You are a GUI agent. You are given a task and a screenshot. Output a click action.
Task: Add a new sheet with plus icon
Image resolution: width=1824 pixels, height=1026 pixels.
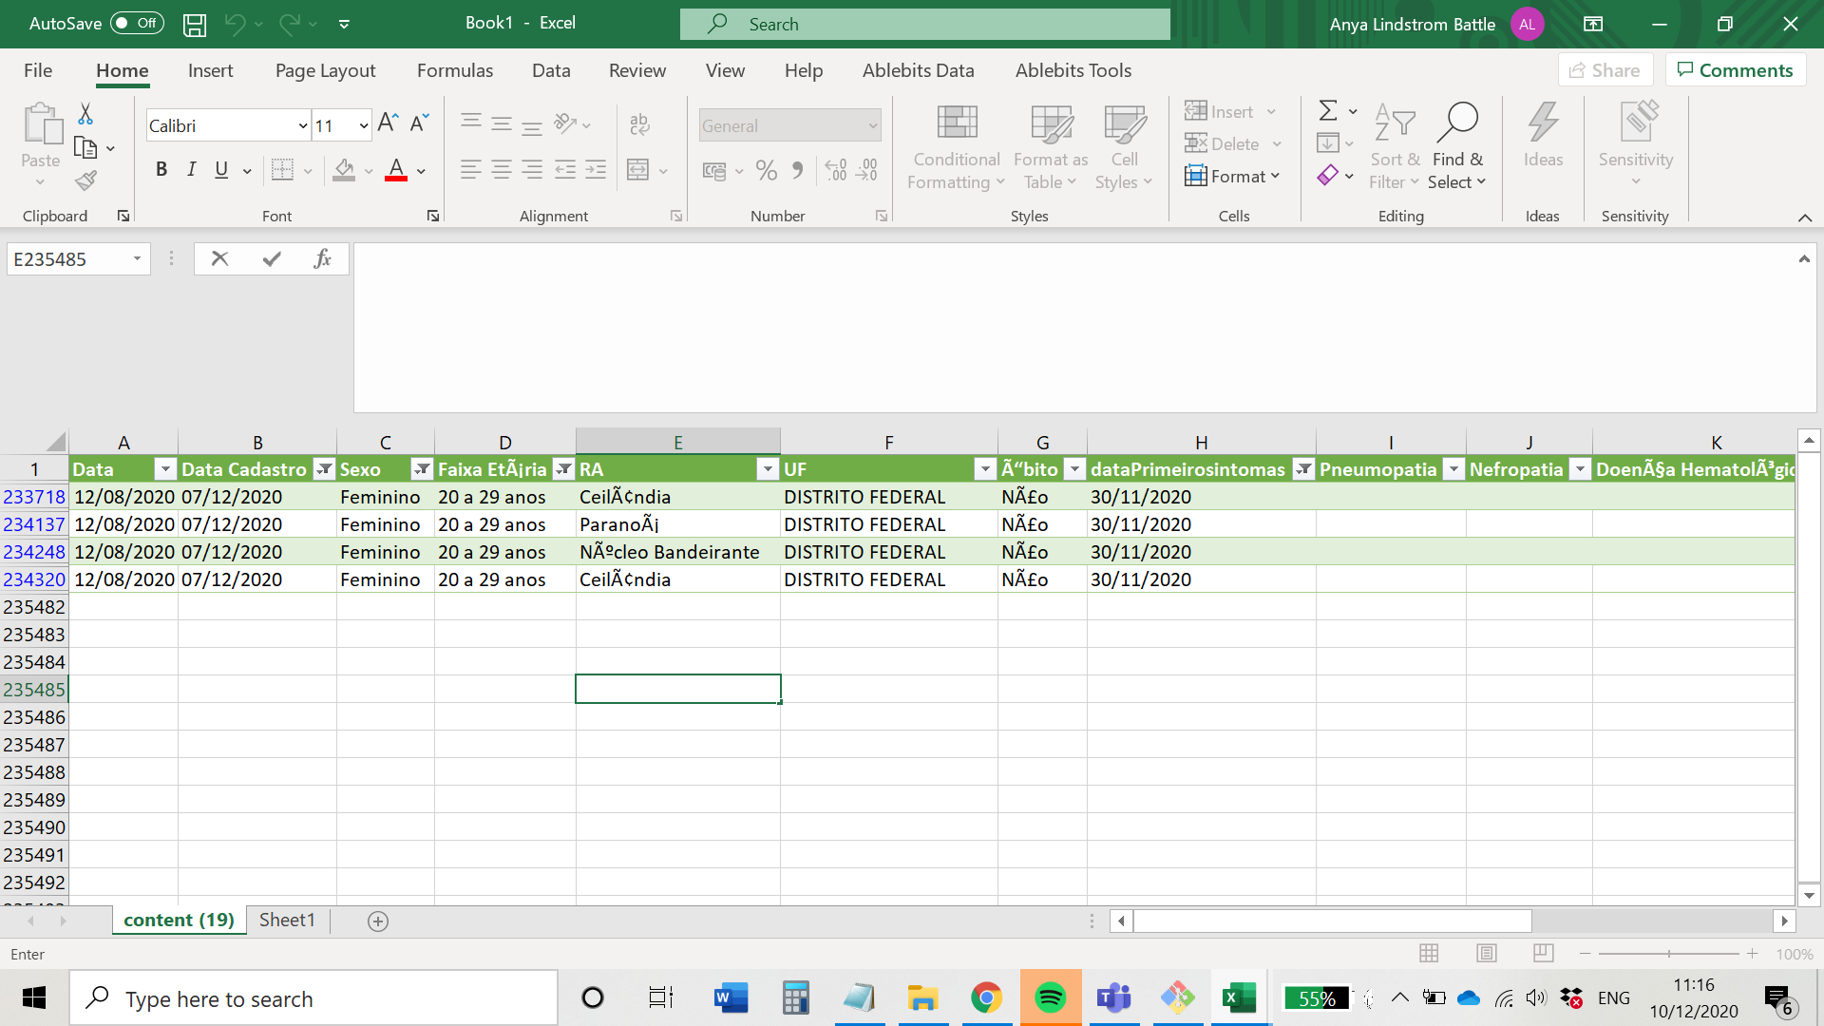coord(378,921)
